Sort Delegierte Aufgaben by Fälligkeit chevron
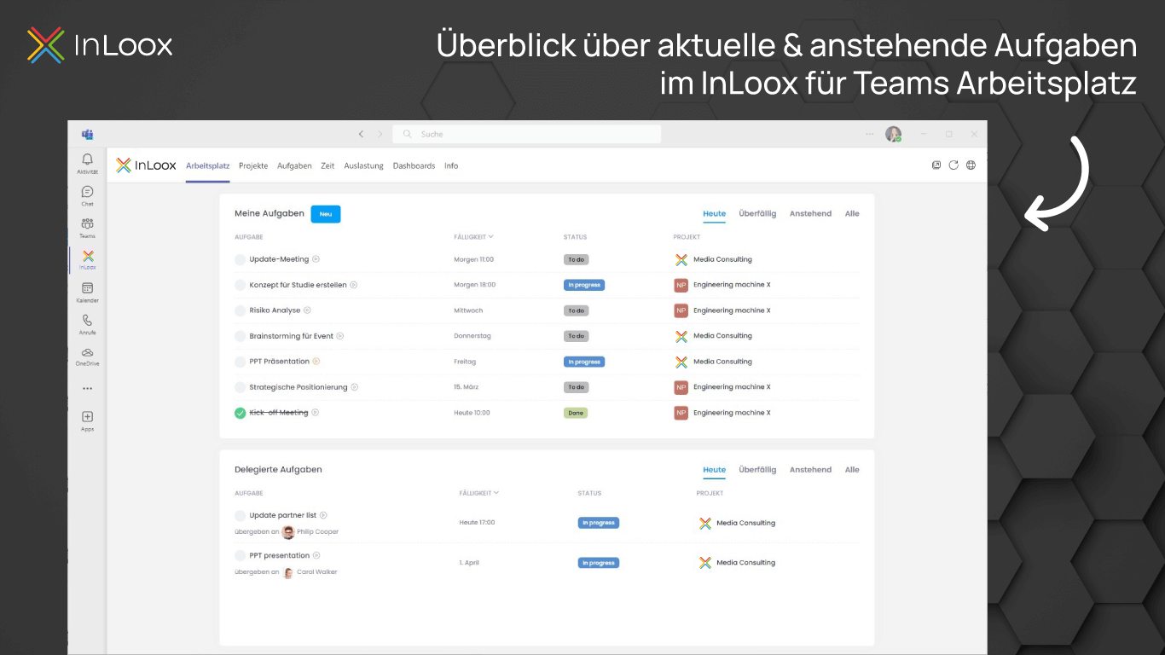Image resolution: width=1165 pixels, height=655 pixels. tap(496, 493)
